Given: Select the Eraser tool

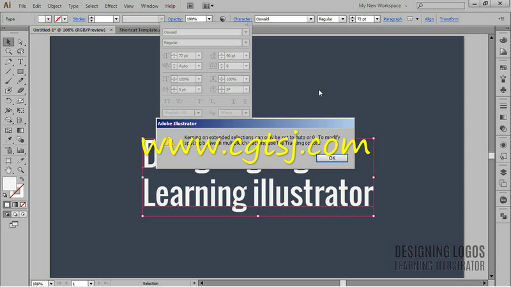Looking at the screenshot, I should (x=20, y=91).
